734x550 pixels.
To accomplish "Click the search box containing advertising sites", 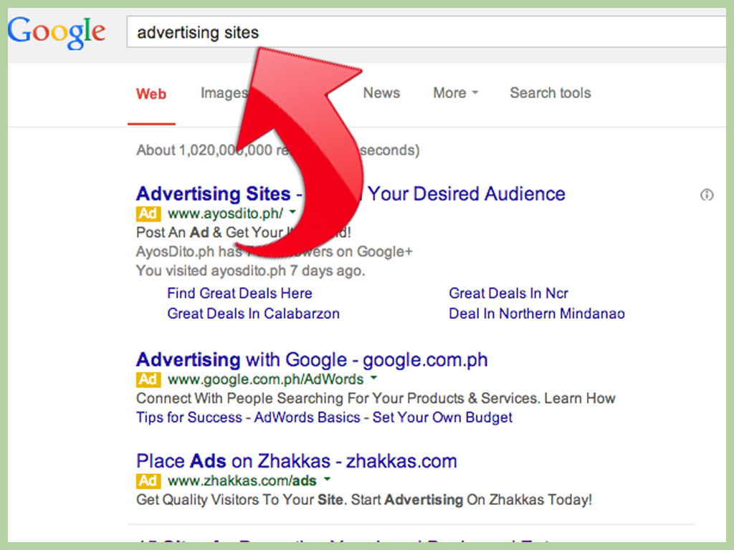I will point(426,32).
